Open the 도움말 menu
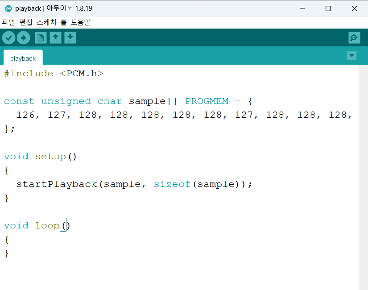The width and height of the screenshot is (368, 290). pyautogui.click(x=80, y=22)
